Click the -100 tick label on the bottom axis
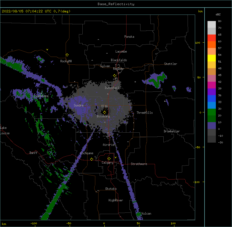 [x=34, y=223]
